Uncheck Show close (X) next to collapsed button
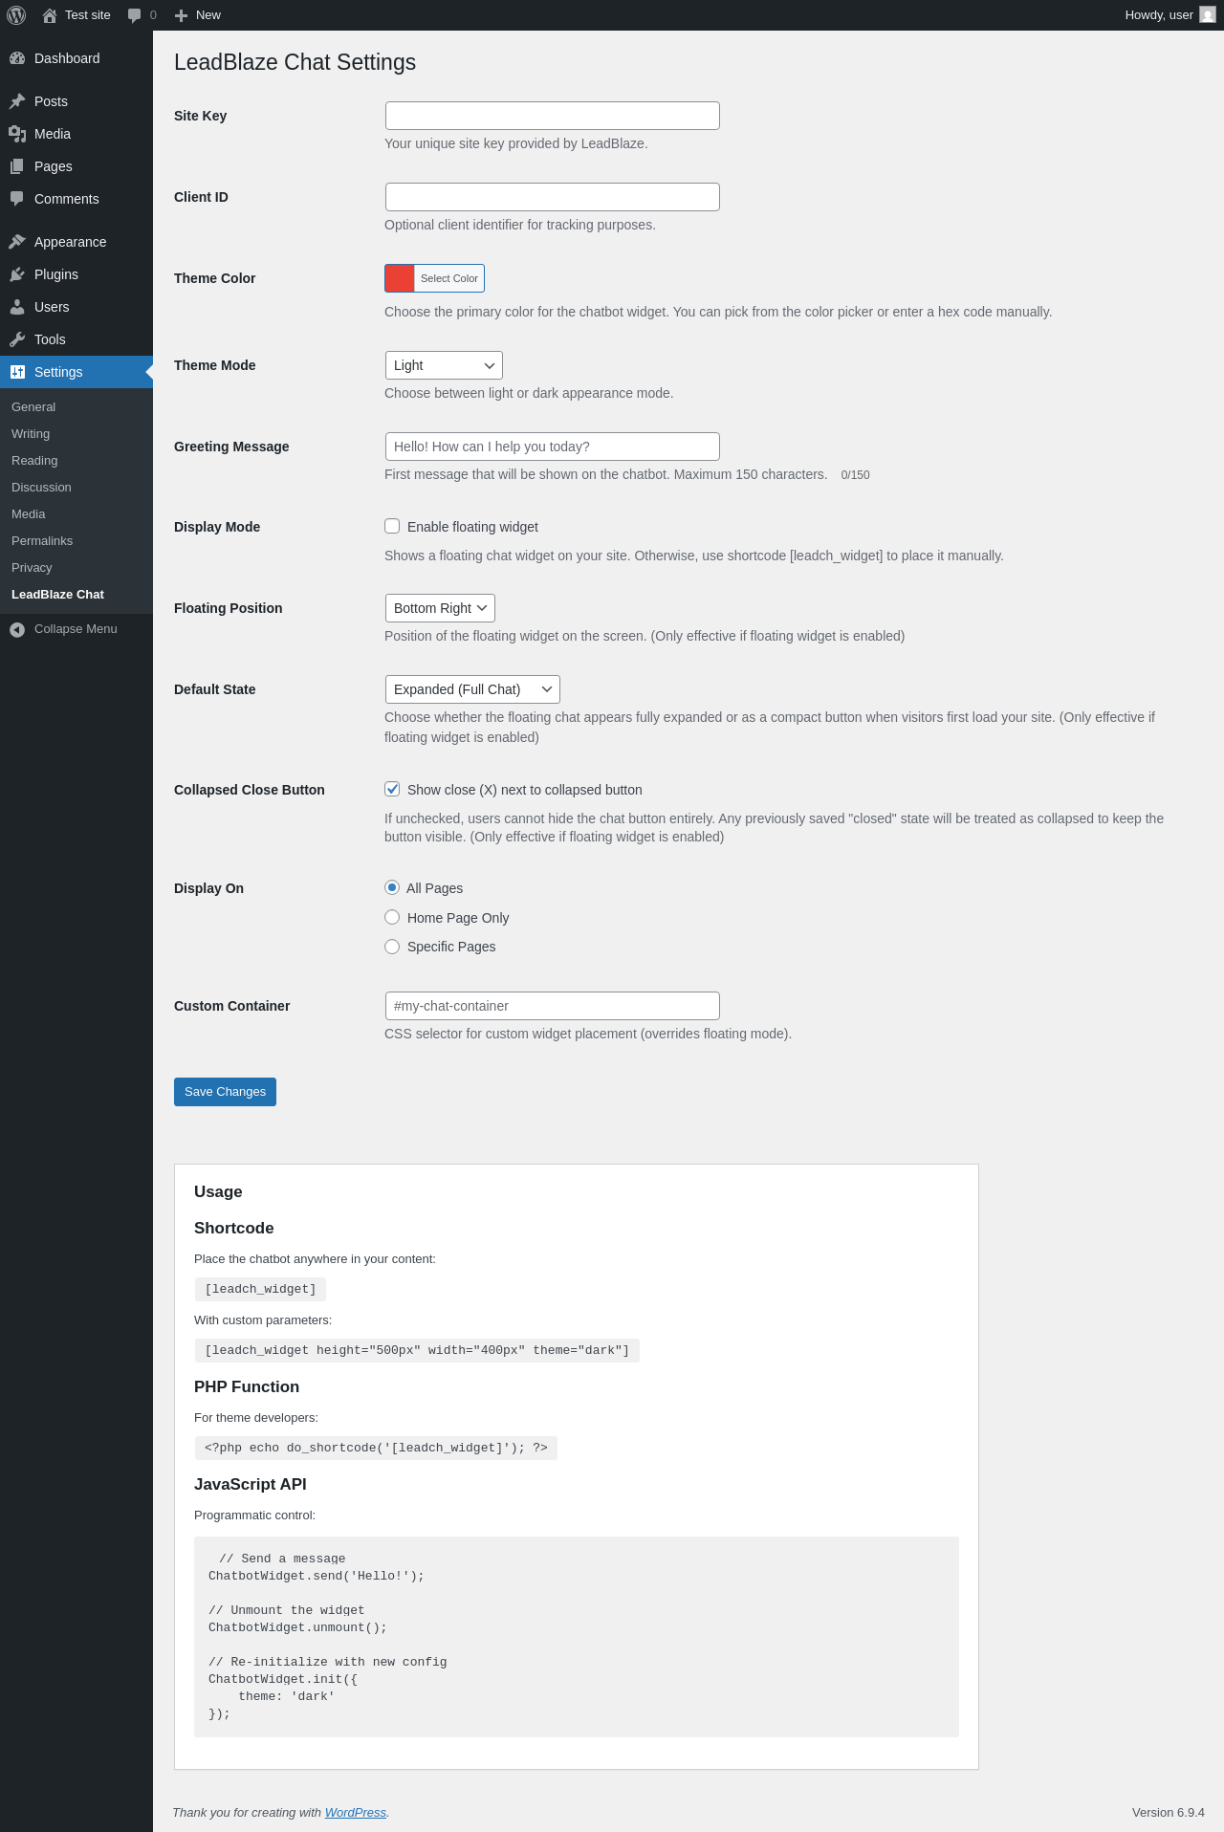This screenshot has height=1832, width=1224. (x=392, y=789)
